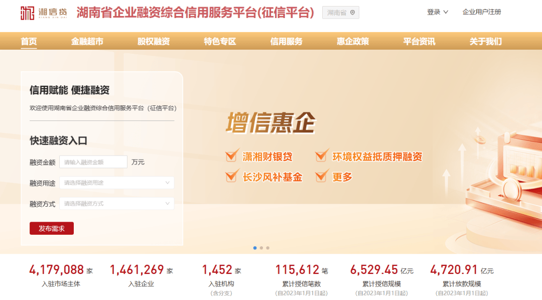The image size is (542, 300).
Task: Click the 发布需求 button
Action: [52, 228]
